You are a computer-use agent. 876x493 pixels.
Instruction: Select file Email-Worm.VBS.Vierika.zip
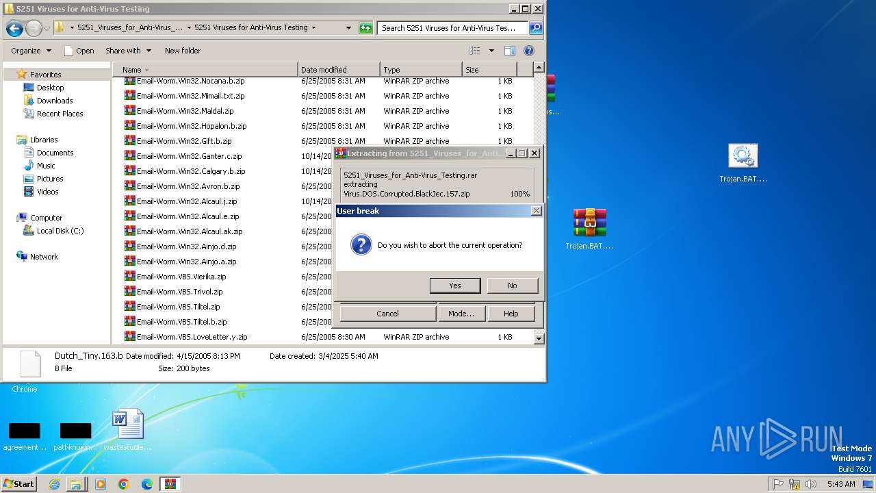(x=181, y=277)
